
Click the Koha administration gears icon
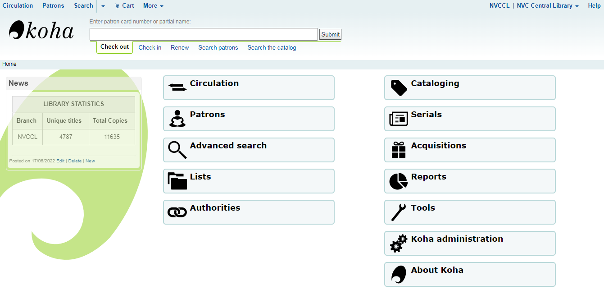pyautogui.click(x=399, y=243)
